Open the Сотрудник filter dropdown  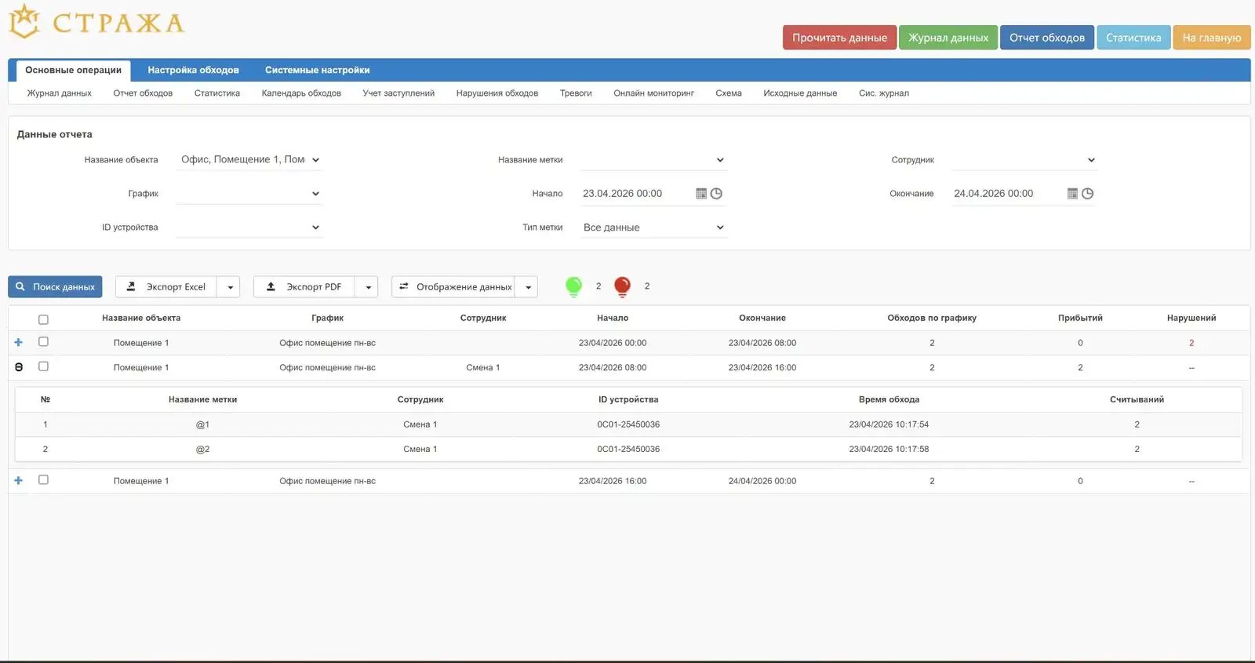[1024, 160]
